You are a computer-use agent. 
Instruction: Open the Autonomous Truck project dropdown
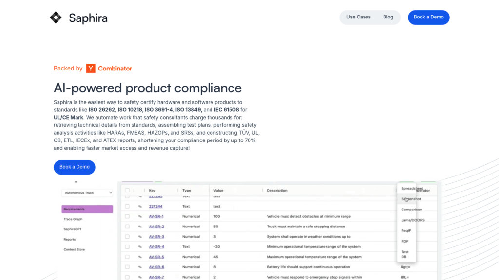[x=87, y=193]
